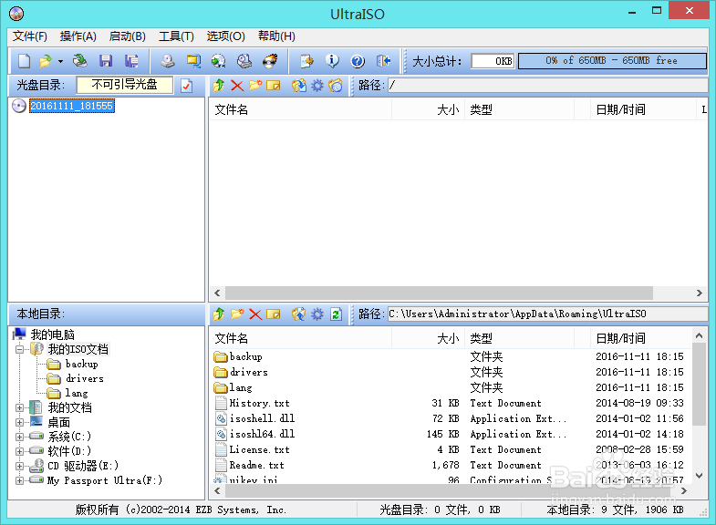716x525 pixels.
Task: Click the Information icon in toolbar
Action: coord(332,61)
